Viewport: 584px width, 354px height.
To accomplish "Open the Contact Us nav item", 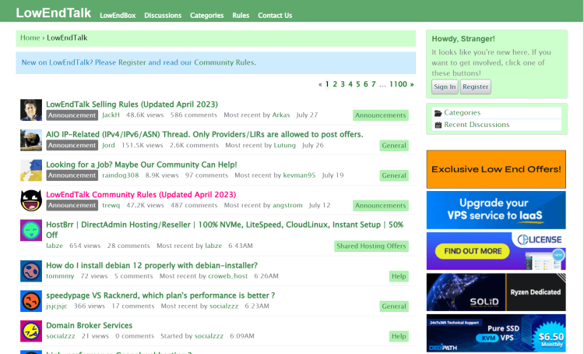I will click(275, 16).
